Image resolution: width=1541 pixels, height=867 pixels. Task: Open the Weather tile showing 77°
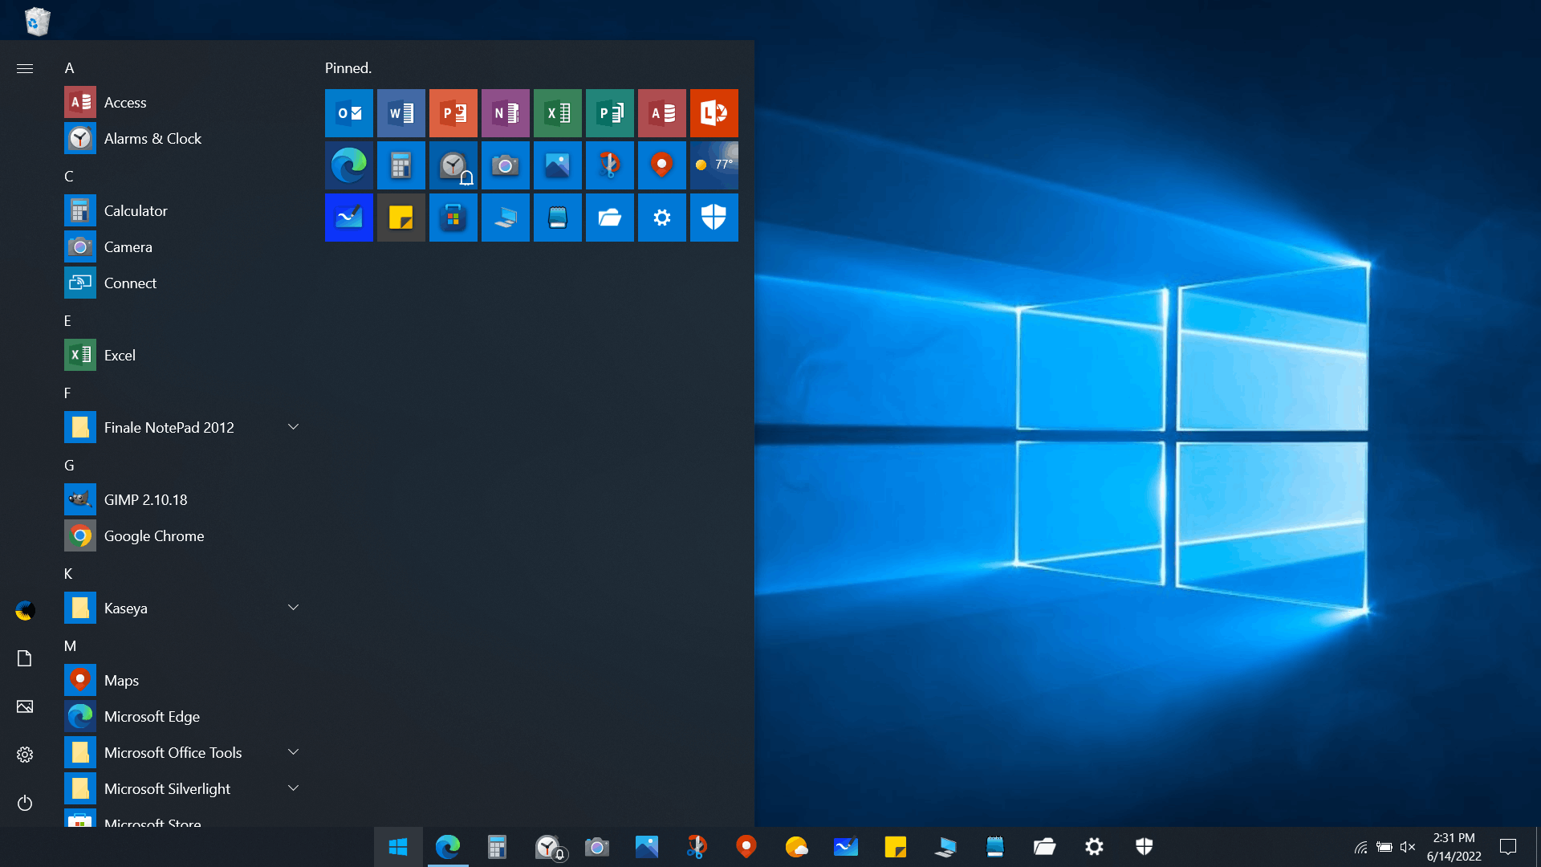pos(714,165)
